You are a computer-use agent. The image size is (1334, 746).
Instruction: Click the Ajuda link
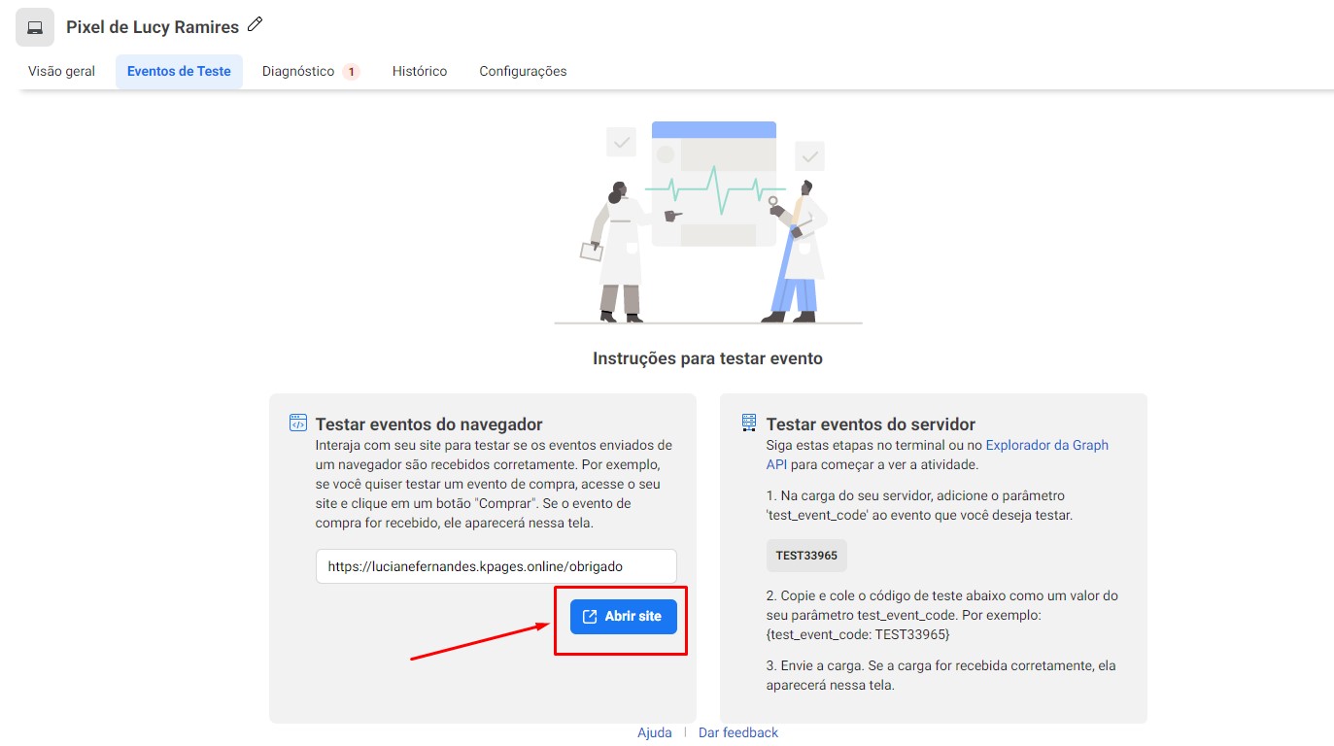click(x=655, y=732)
